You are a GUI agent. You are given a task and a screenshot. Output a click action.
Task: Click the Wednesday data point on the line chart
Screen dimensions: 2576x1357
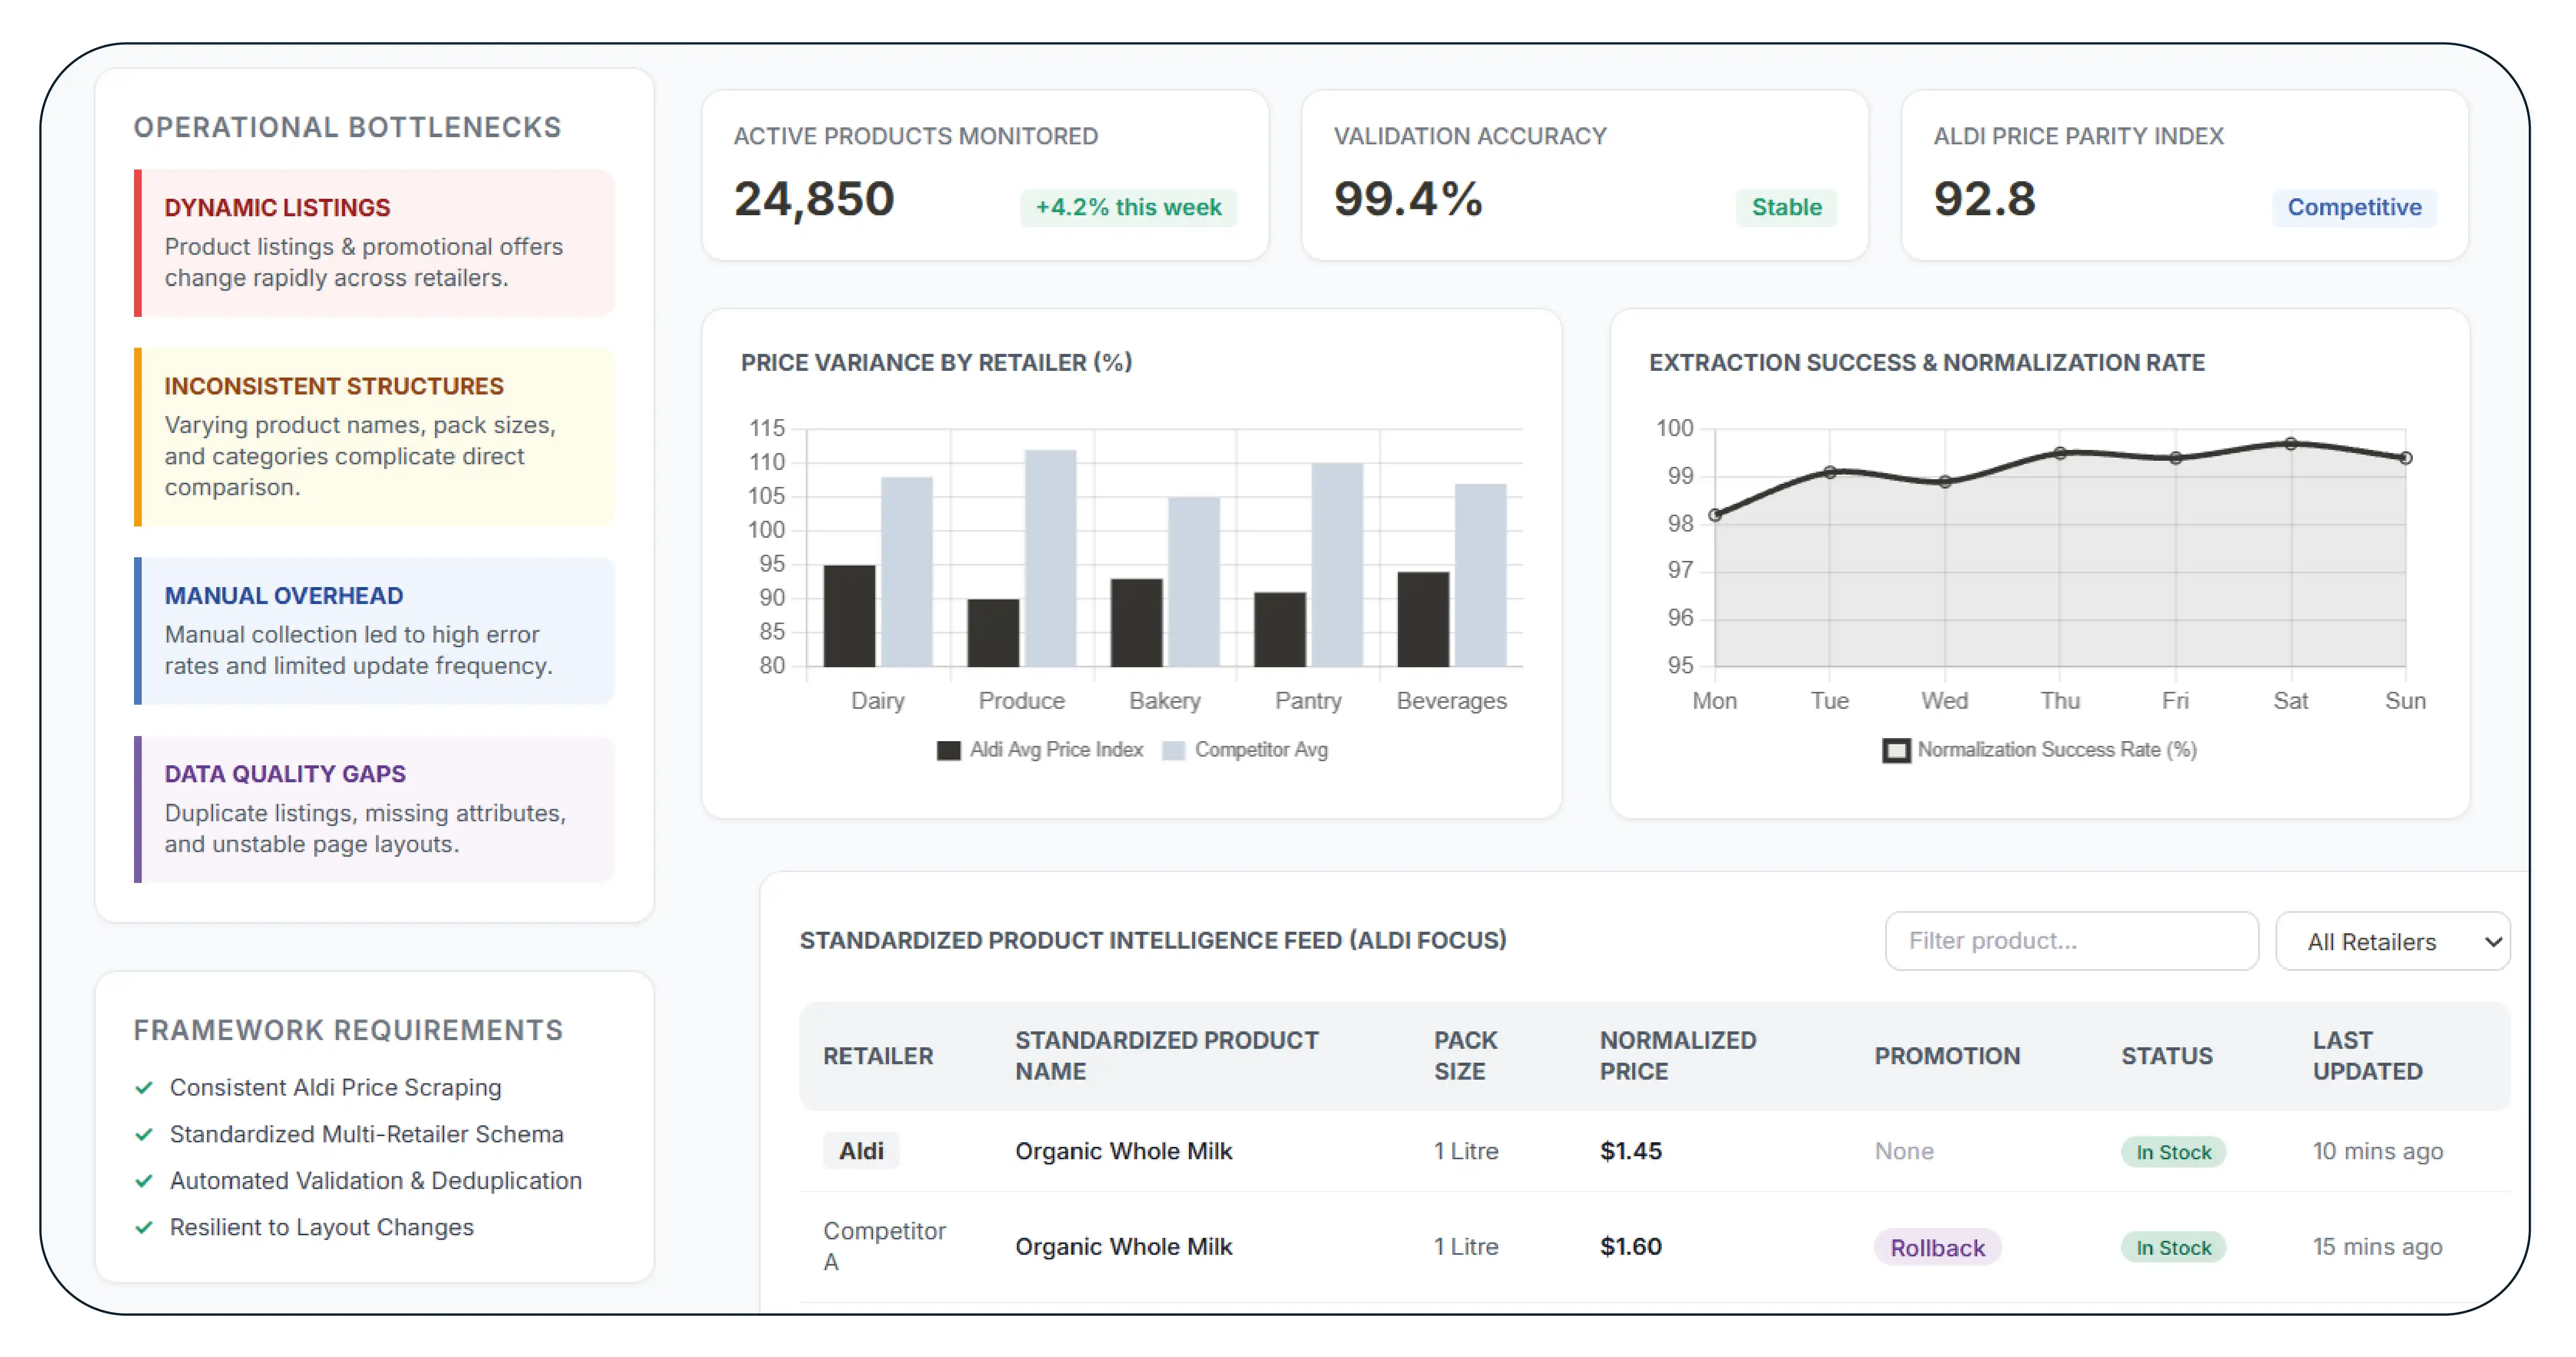click(1945, 482)
